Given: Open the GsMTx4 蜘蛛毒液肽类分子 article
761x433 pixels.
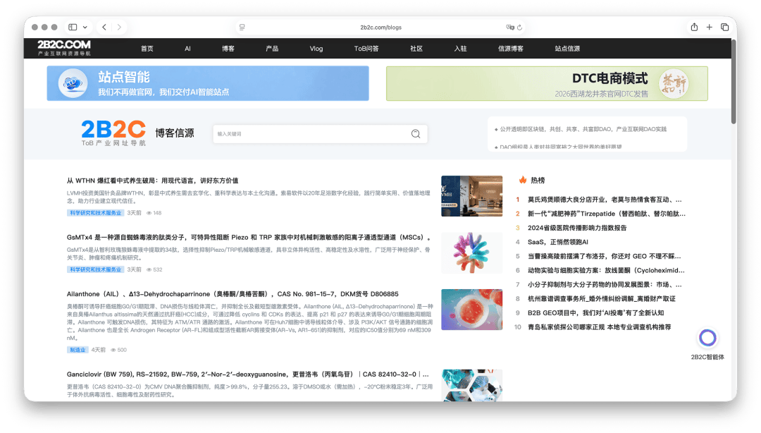Looking at the screenshot, I should (x=248, y=237).
